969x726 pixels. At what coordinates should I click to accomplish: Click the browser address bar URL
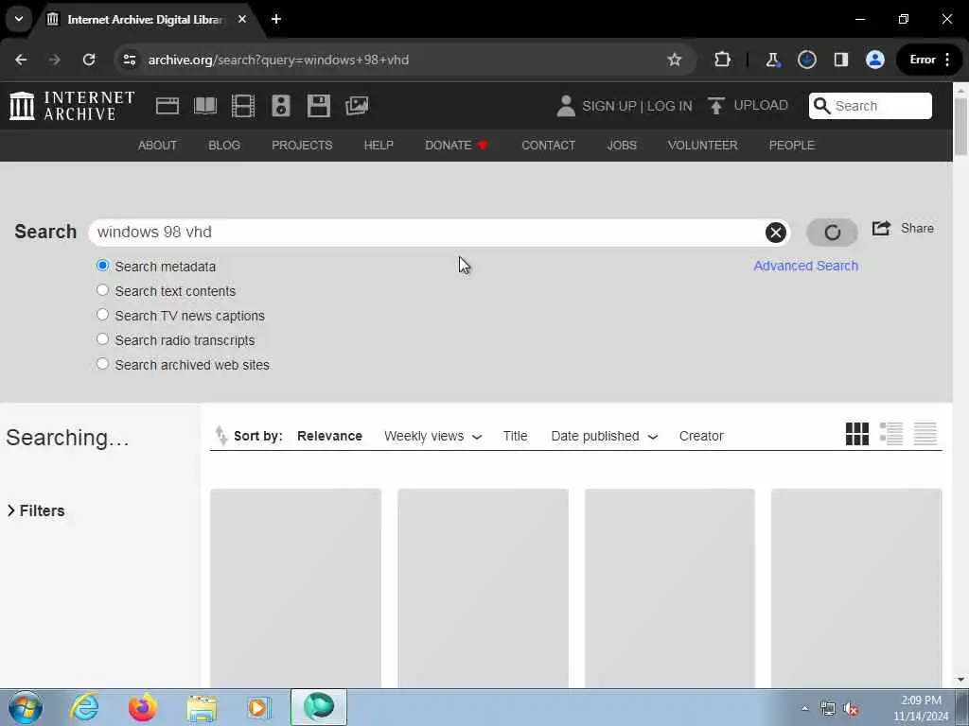coord(278,60)
